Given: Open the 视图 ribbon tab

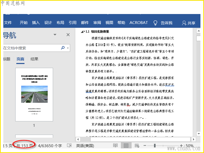Looking at the screenshot, I should (x=109, y=23).
